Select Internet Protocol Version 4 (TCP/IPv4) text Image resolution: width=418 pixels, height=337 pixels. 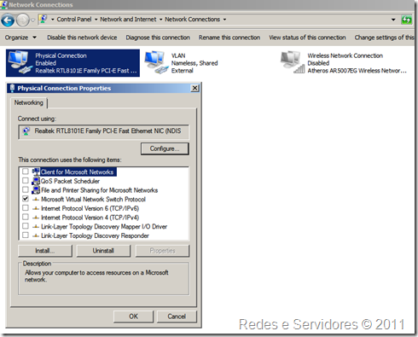tap(90, 218)
